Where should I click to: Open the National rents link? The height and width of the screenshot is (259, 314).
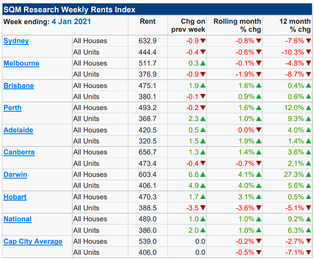(x=17, y=219)
